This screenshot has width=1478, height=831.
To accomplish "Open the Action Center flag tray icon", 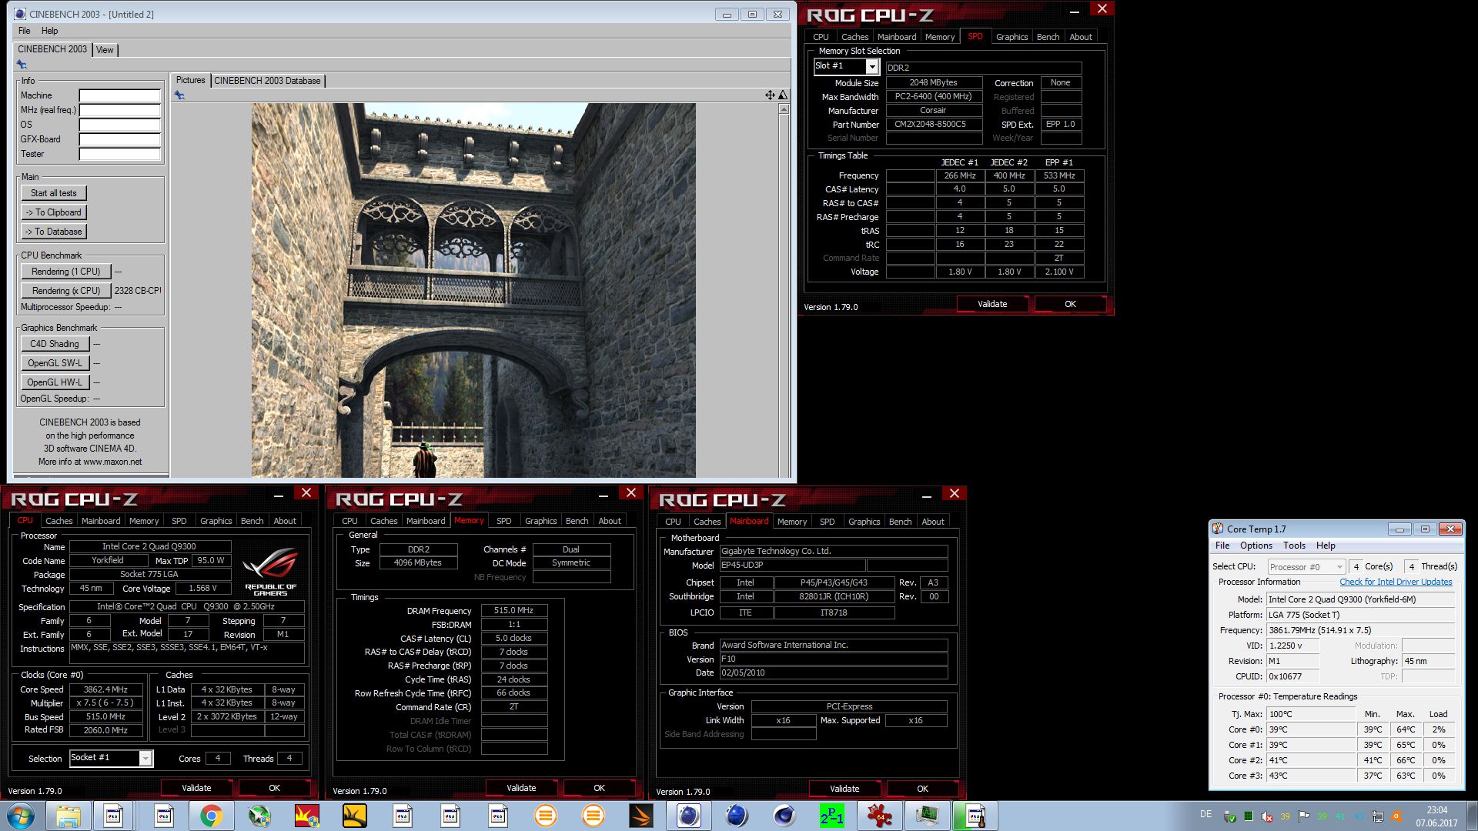I will [x=1303, y=816].
